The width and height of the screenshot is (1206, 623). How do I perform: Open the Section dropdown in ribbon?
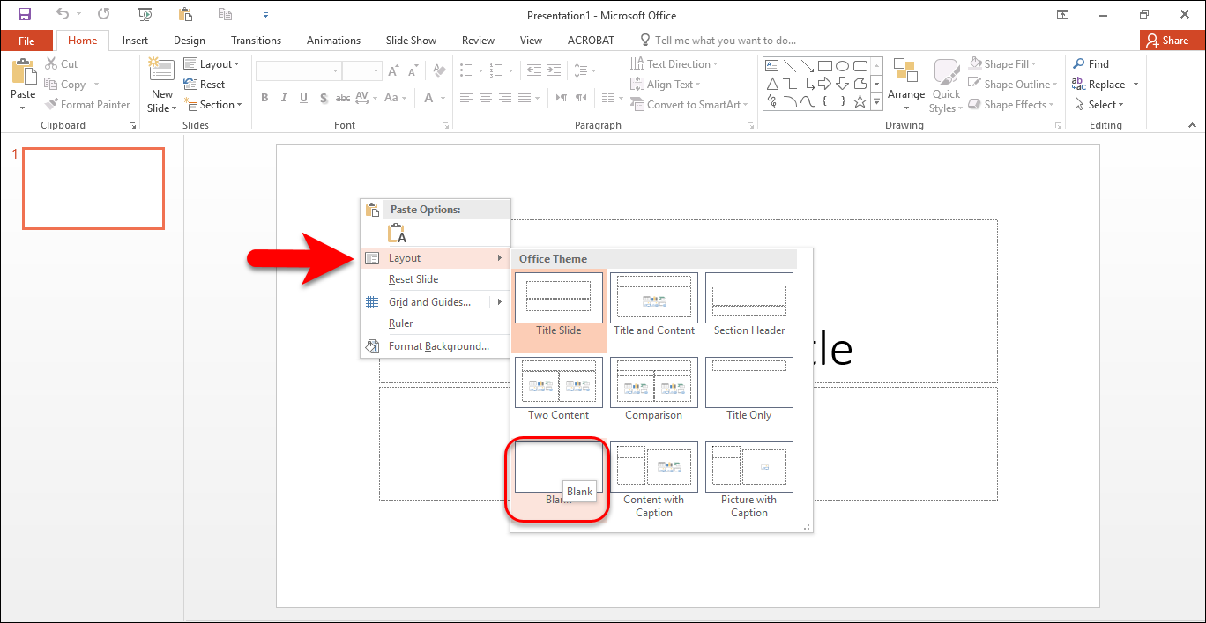tap(212, 105)
